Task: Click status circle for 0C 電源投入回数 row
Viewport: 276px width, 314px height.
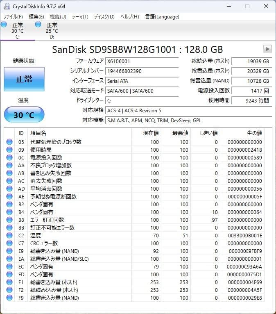Action: (x=9, y=157)
